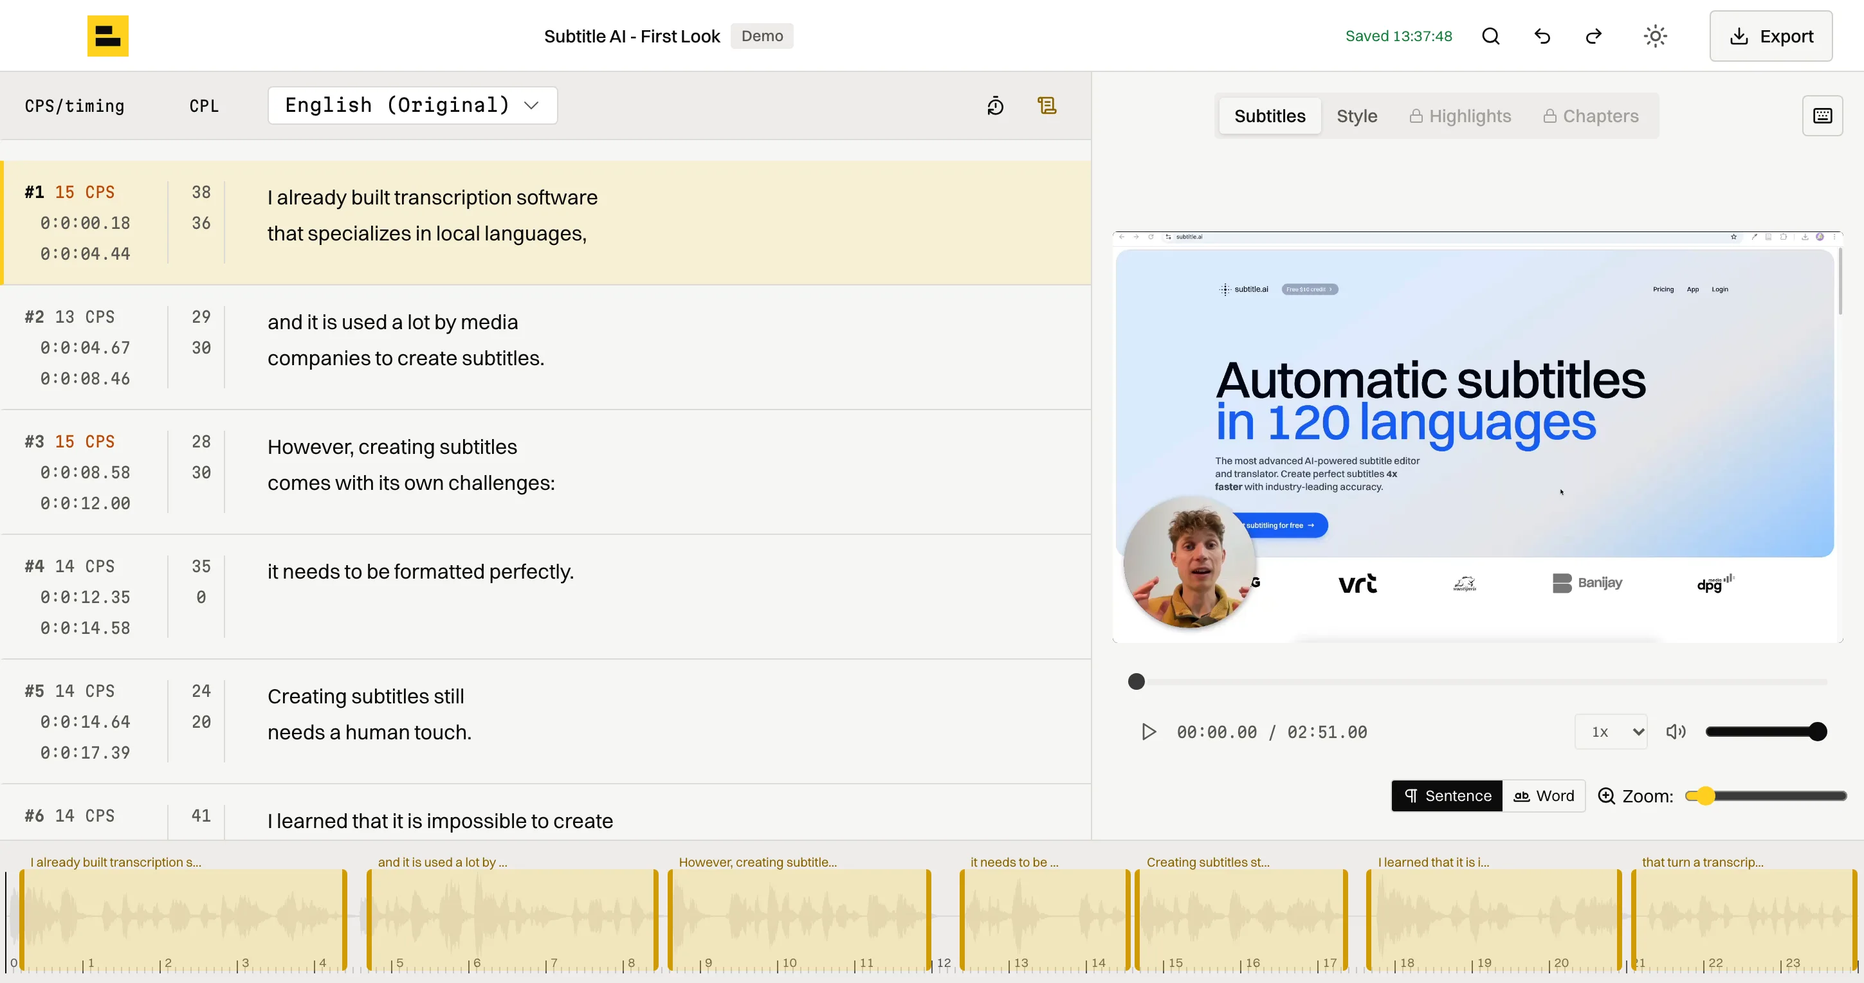Viewport: 1864px width, 983px height.
Task: Click the 00:00.00 / 02:51.00 time display
Action: coord(1272,732)
